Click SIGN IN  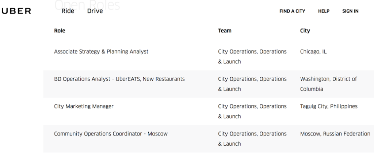pos(350,11)
